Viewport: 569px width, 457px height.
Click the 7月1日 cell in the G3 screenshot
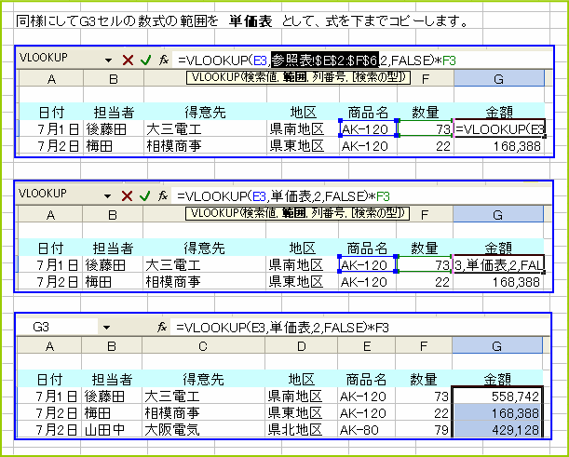pyautogui.click(x=49, y=397)
